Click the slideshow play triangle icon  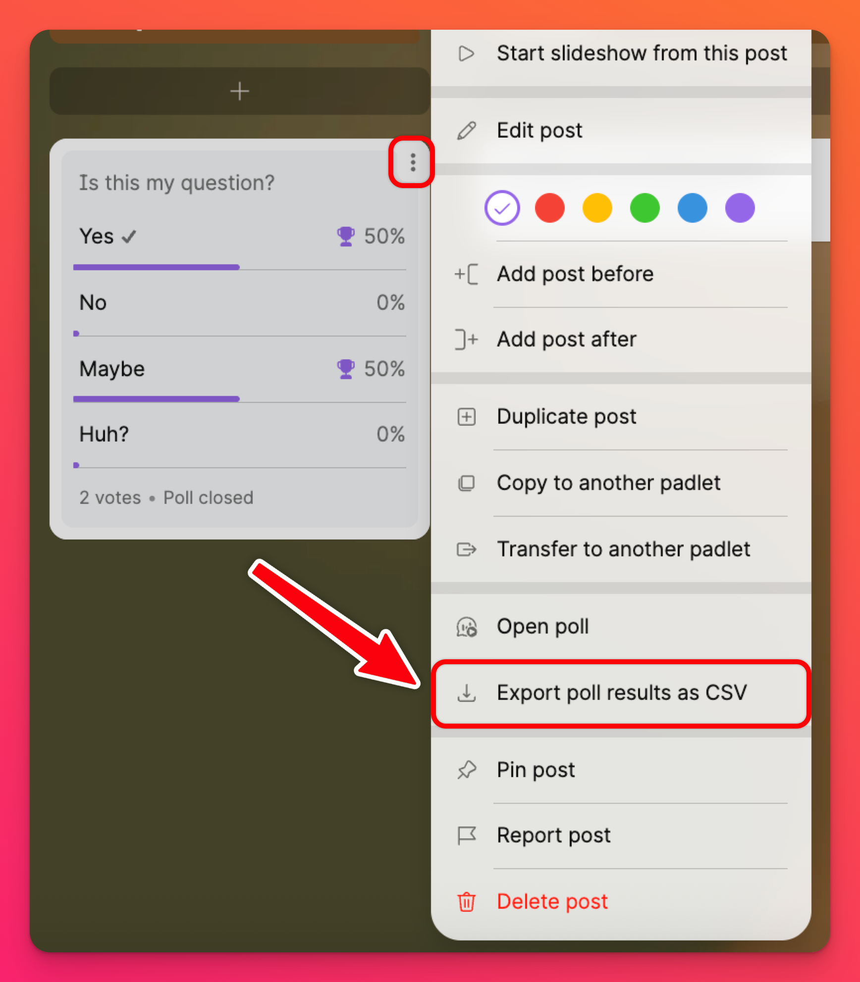coord(466,53)
